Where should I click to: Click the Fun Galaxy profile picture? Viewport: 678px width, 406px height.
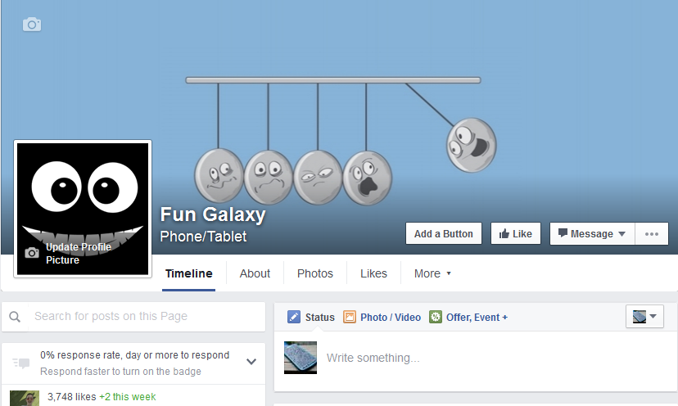83,209
